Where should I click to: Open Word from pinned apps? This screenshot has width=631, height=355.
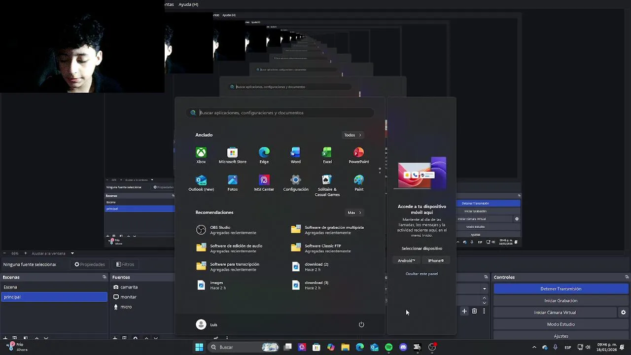click(296, 155)
